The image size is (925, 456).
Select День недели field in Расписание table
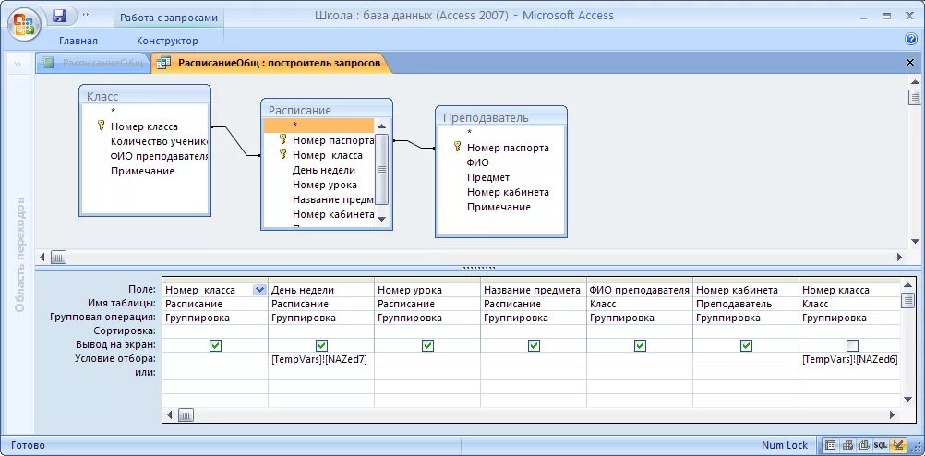point(324,170)
